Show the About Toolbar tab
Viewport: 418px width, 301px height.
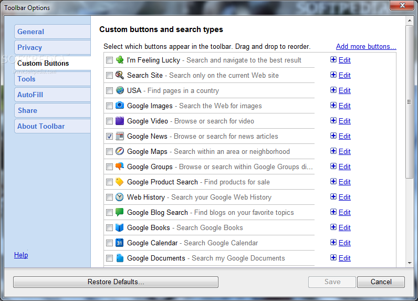(x=53, y=126)
